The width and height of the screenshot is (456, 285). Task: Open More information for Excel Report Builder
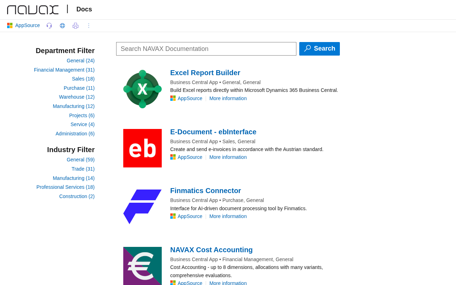click(x=228, y=98)
